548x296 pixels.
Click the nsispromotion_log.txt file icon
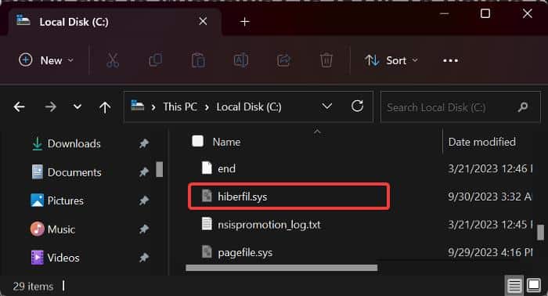click(x=207, y=224)
